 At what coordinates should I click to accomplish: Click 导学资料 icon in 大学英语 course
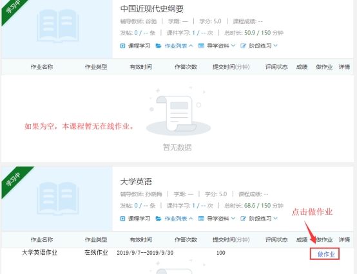[x=201, y=219]
